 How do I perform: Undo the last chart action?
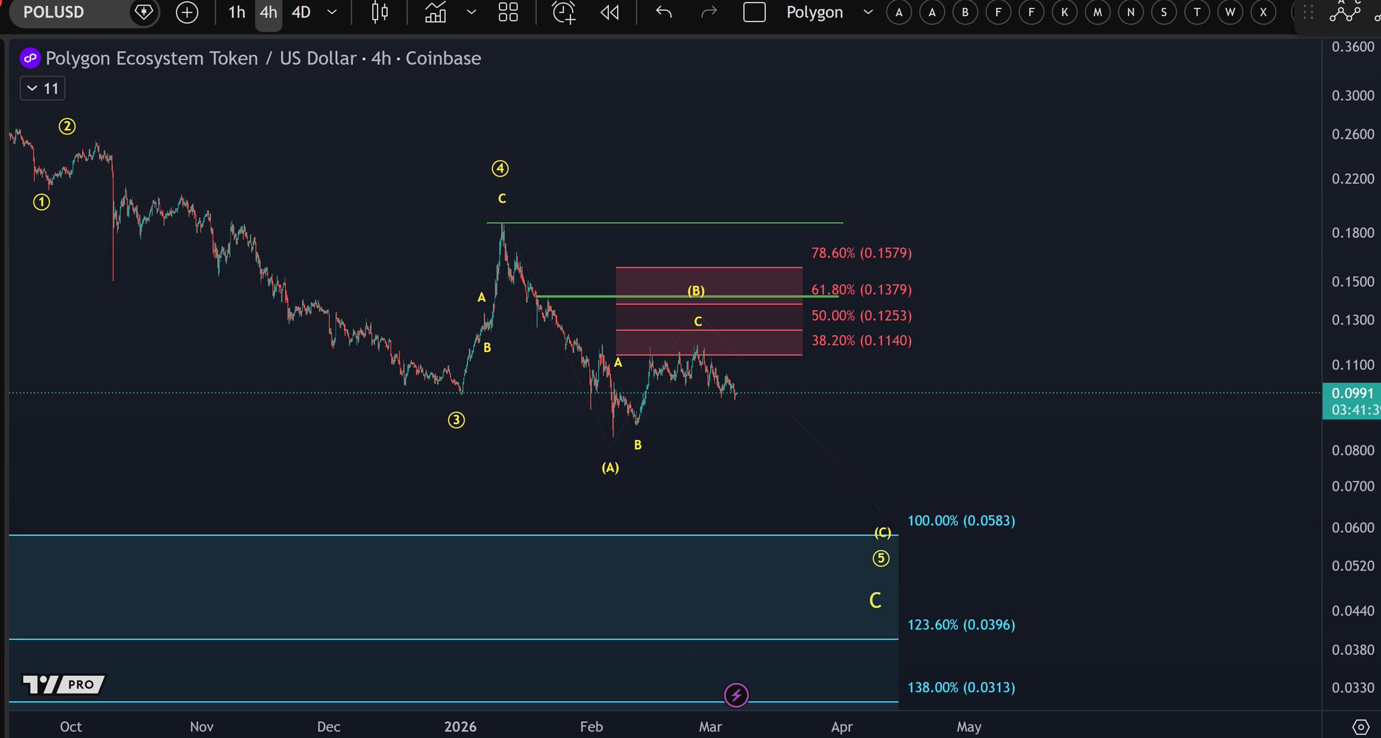[664, 12]
